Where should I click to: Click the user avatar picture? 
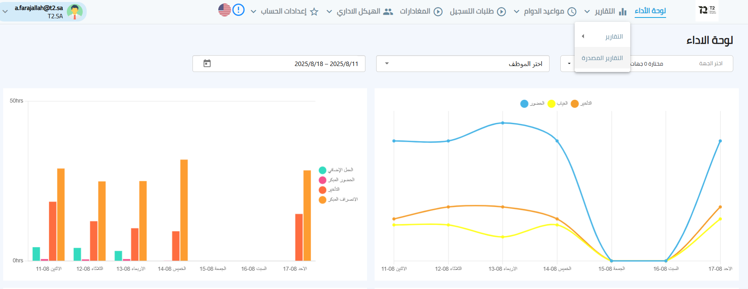(x=75, y=12)
